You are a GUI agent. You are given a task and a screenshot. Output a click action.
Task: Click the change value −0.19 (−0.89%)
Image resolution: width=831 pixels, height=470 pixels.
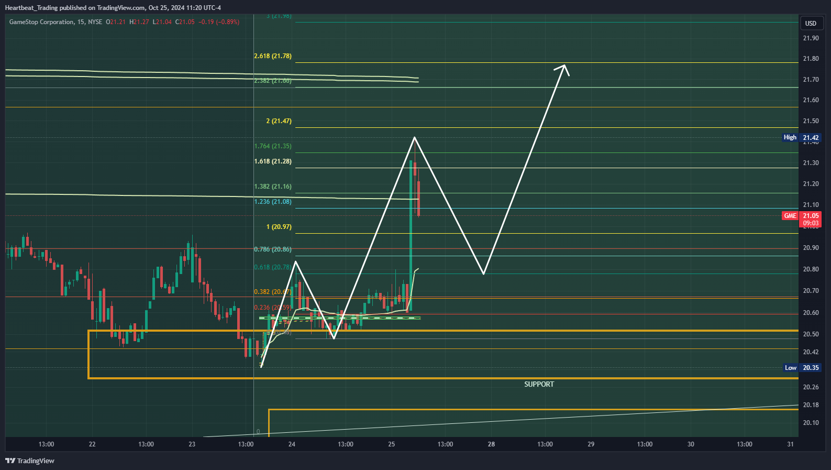219,22
